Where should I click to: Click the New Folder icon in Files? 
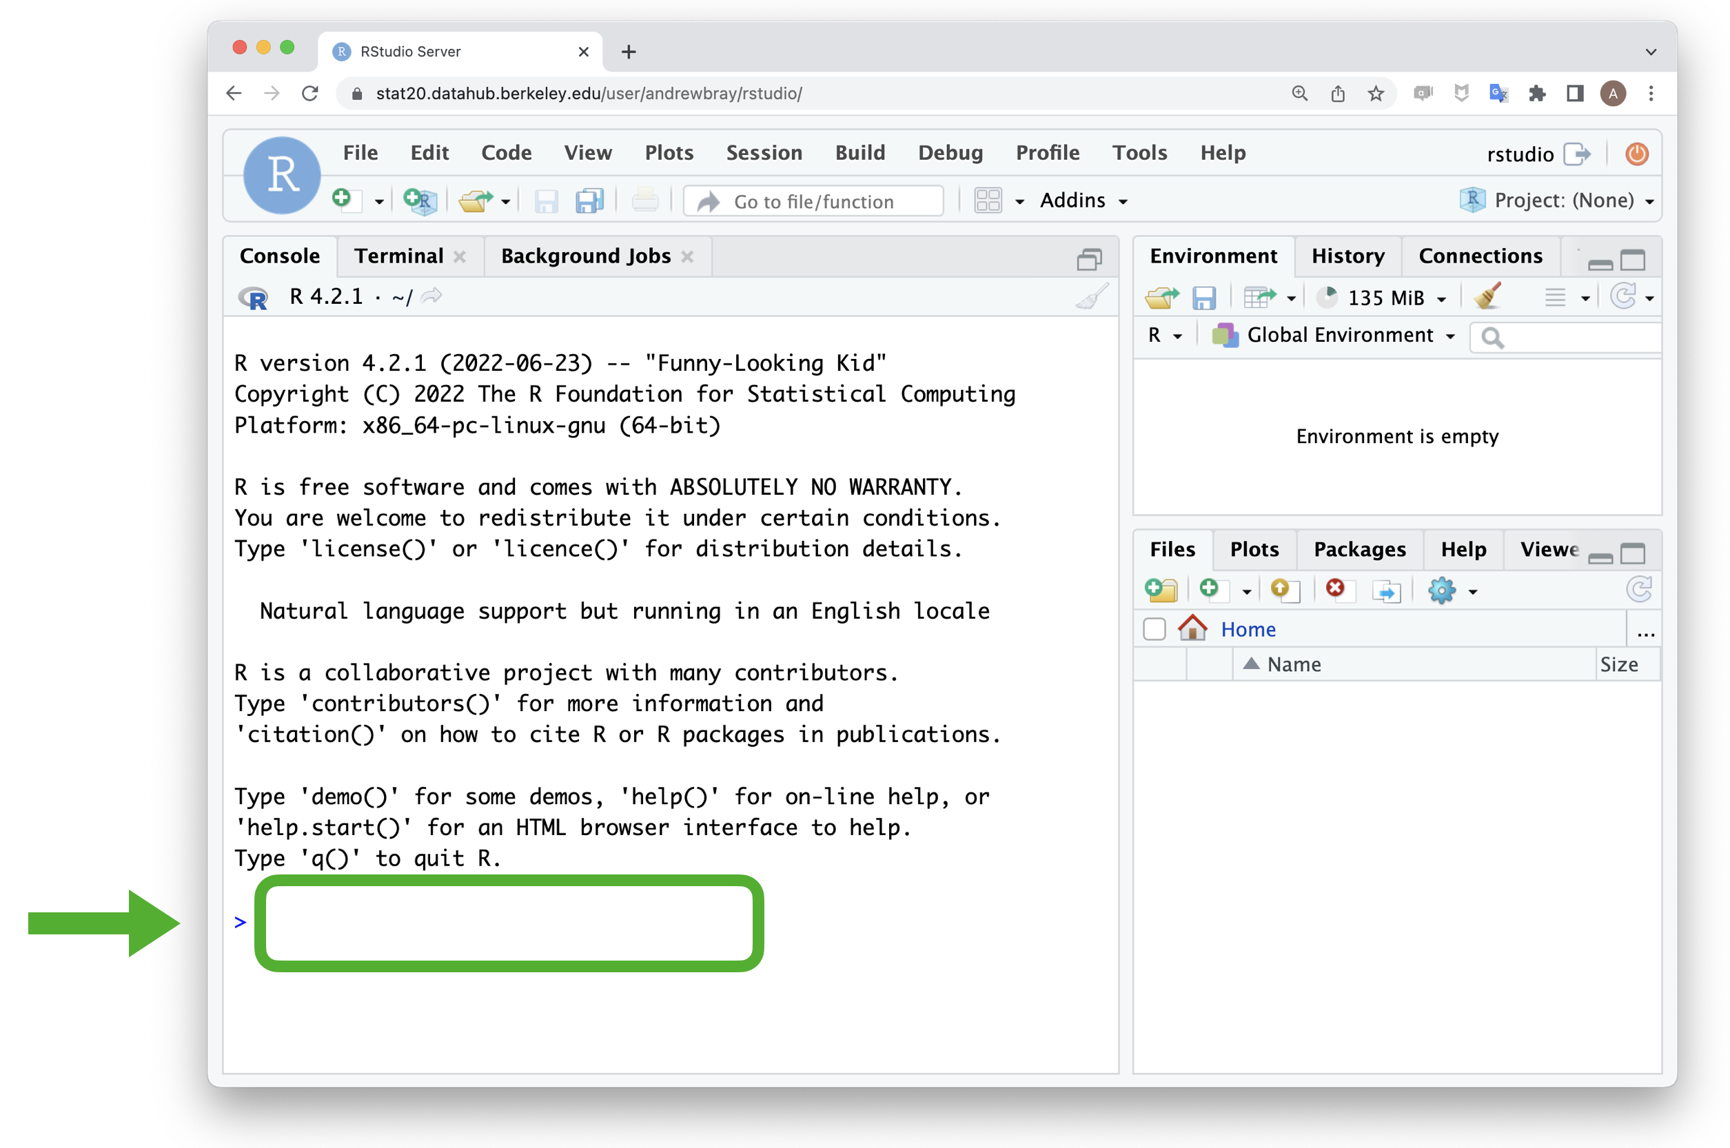point(1161,589)
